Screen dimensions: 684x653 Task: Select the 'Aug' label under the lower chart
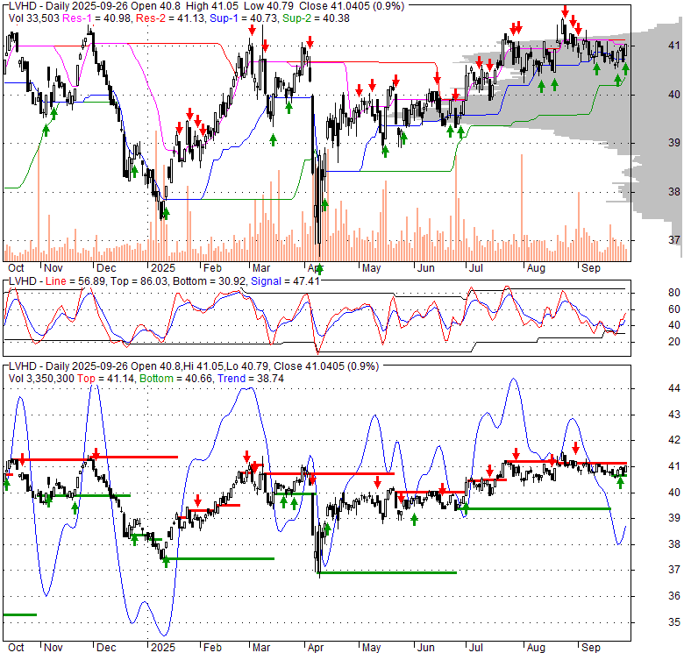536,648
